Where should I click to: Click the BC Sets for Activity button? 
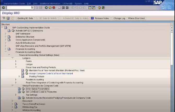point(46,18)
